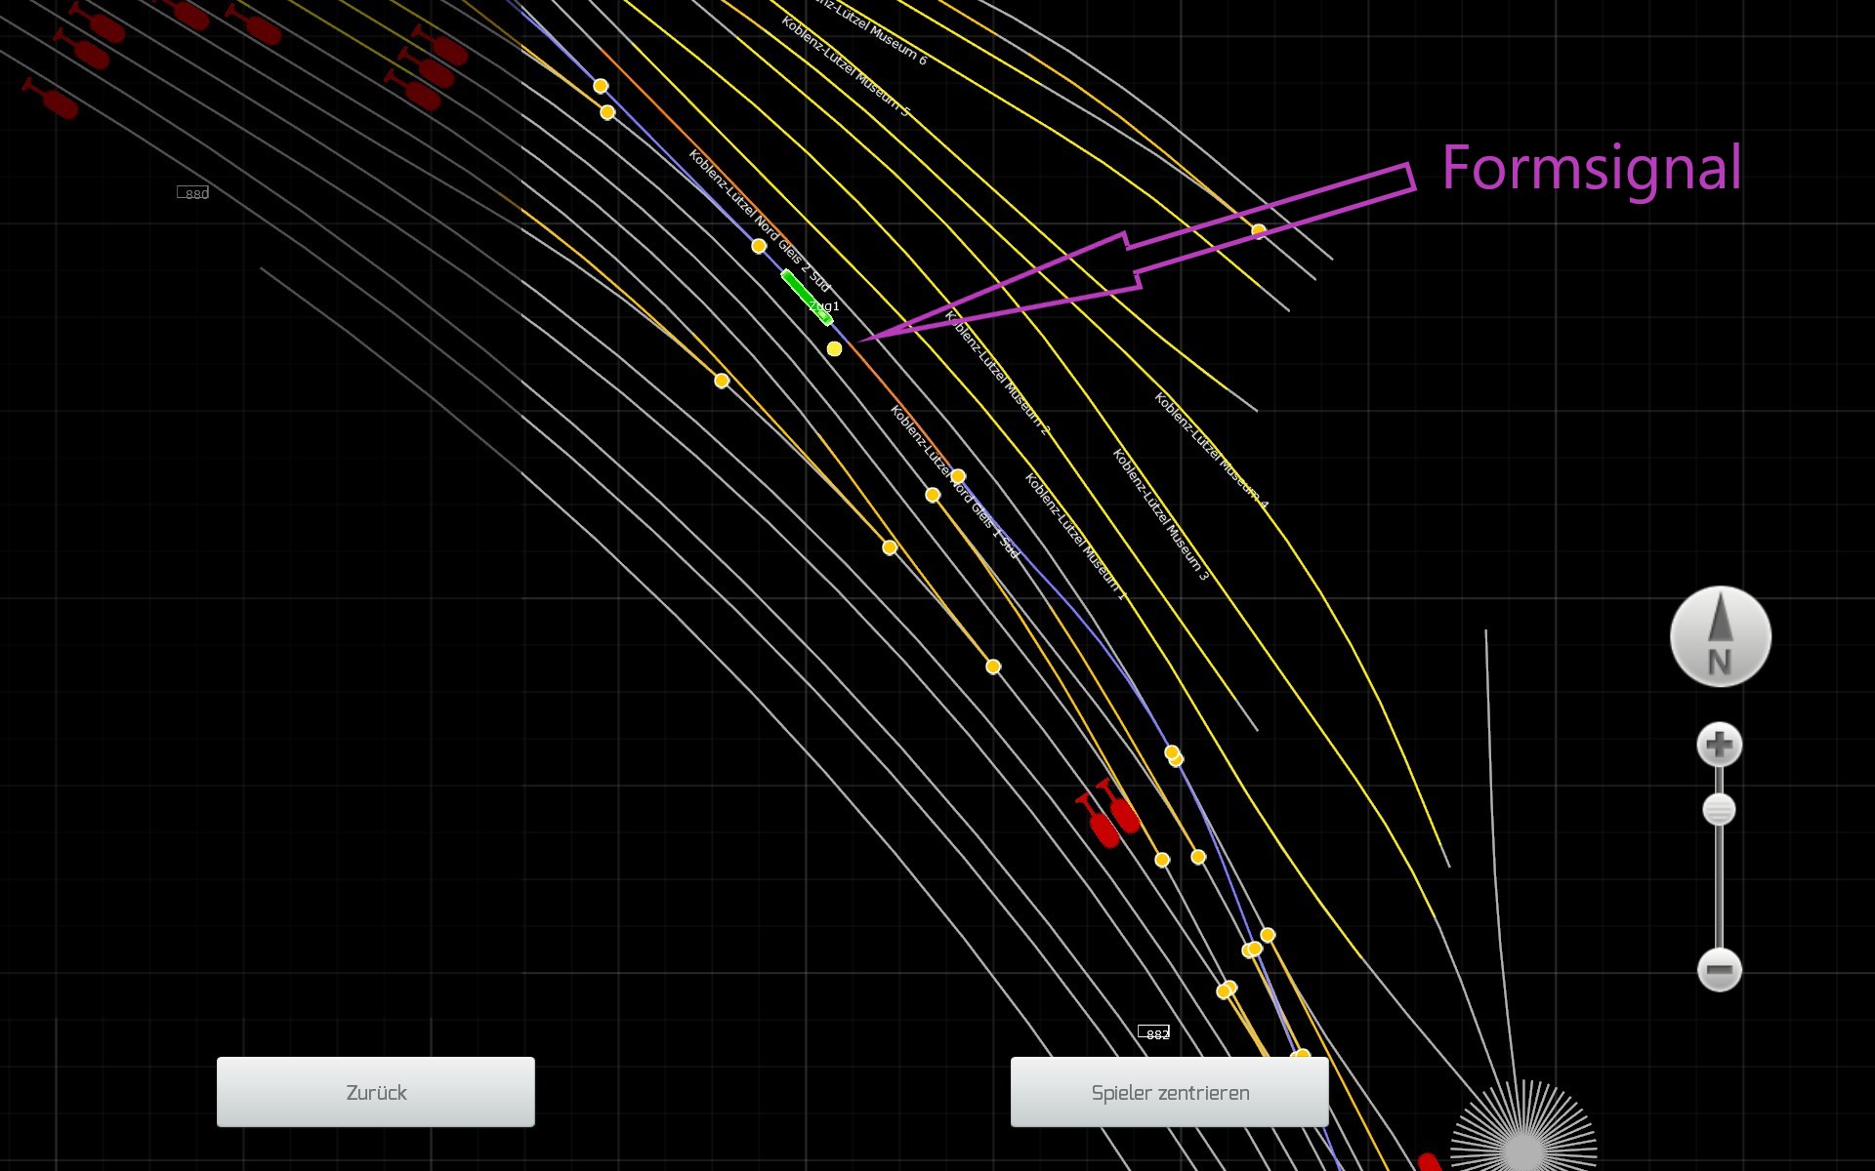Select the green Zug1 train marker
The width and height of the screenshot is (1875, 1171).
pyautogui.click(x=807, y=297)
